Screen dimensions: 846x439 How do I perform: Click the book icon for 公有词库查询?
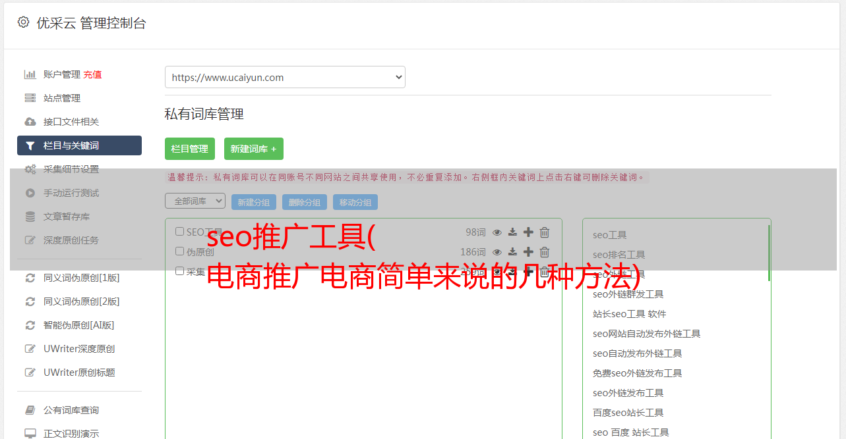pos(30,410)
